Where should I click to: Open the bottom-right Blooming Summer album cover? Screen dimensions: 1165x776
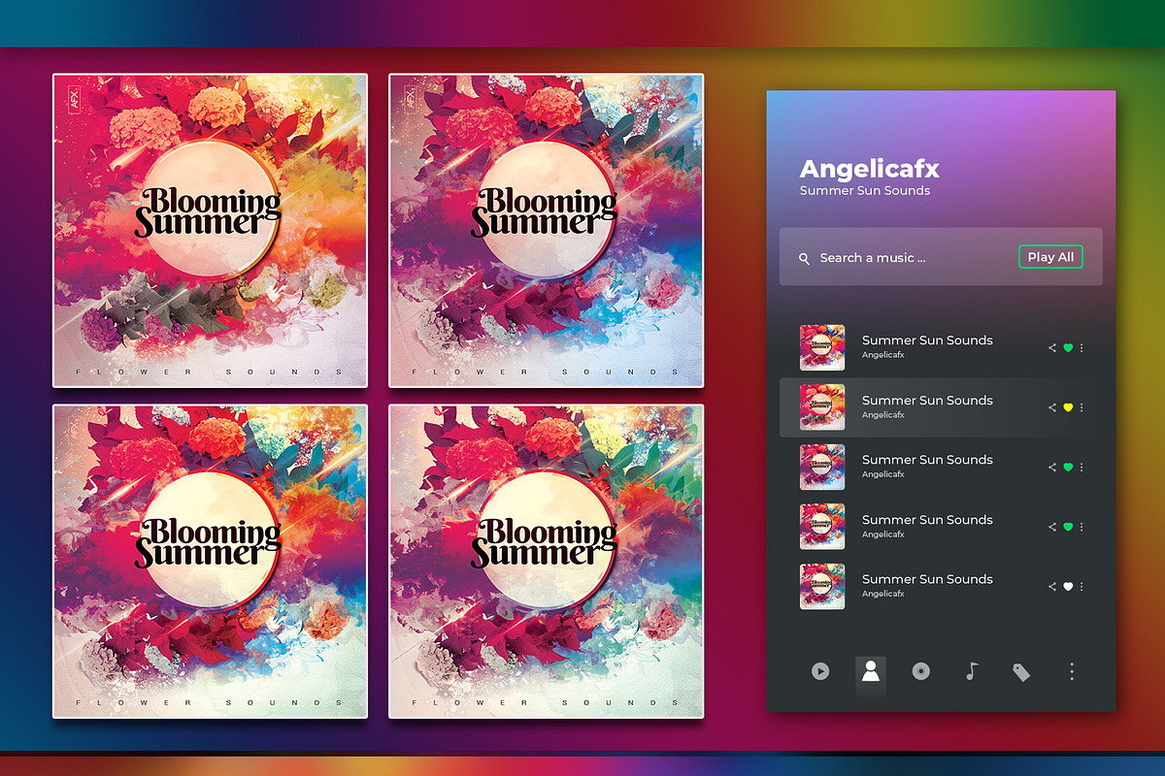click(546, 562)
